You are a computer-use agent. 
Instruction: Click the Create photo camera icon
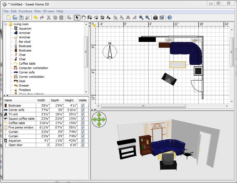point(155,18)
